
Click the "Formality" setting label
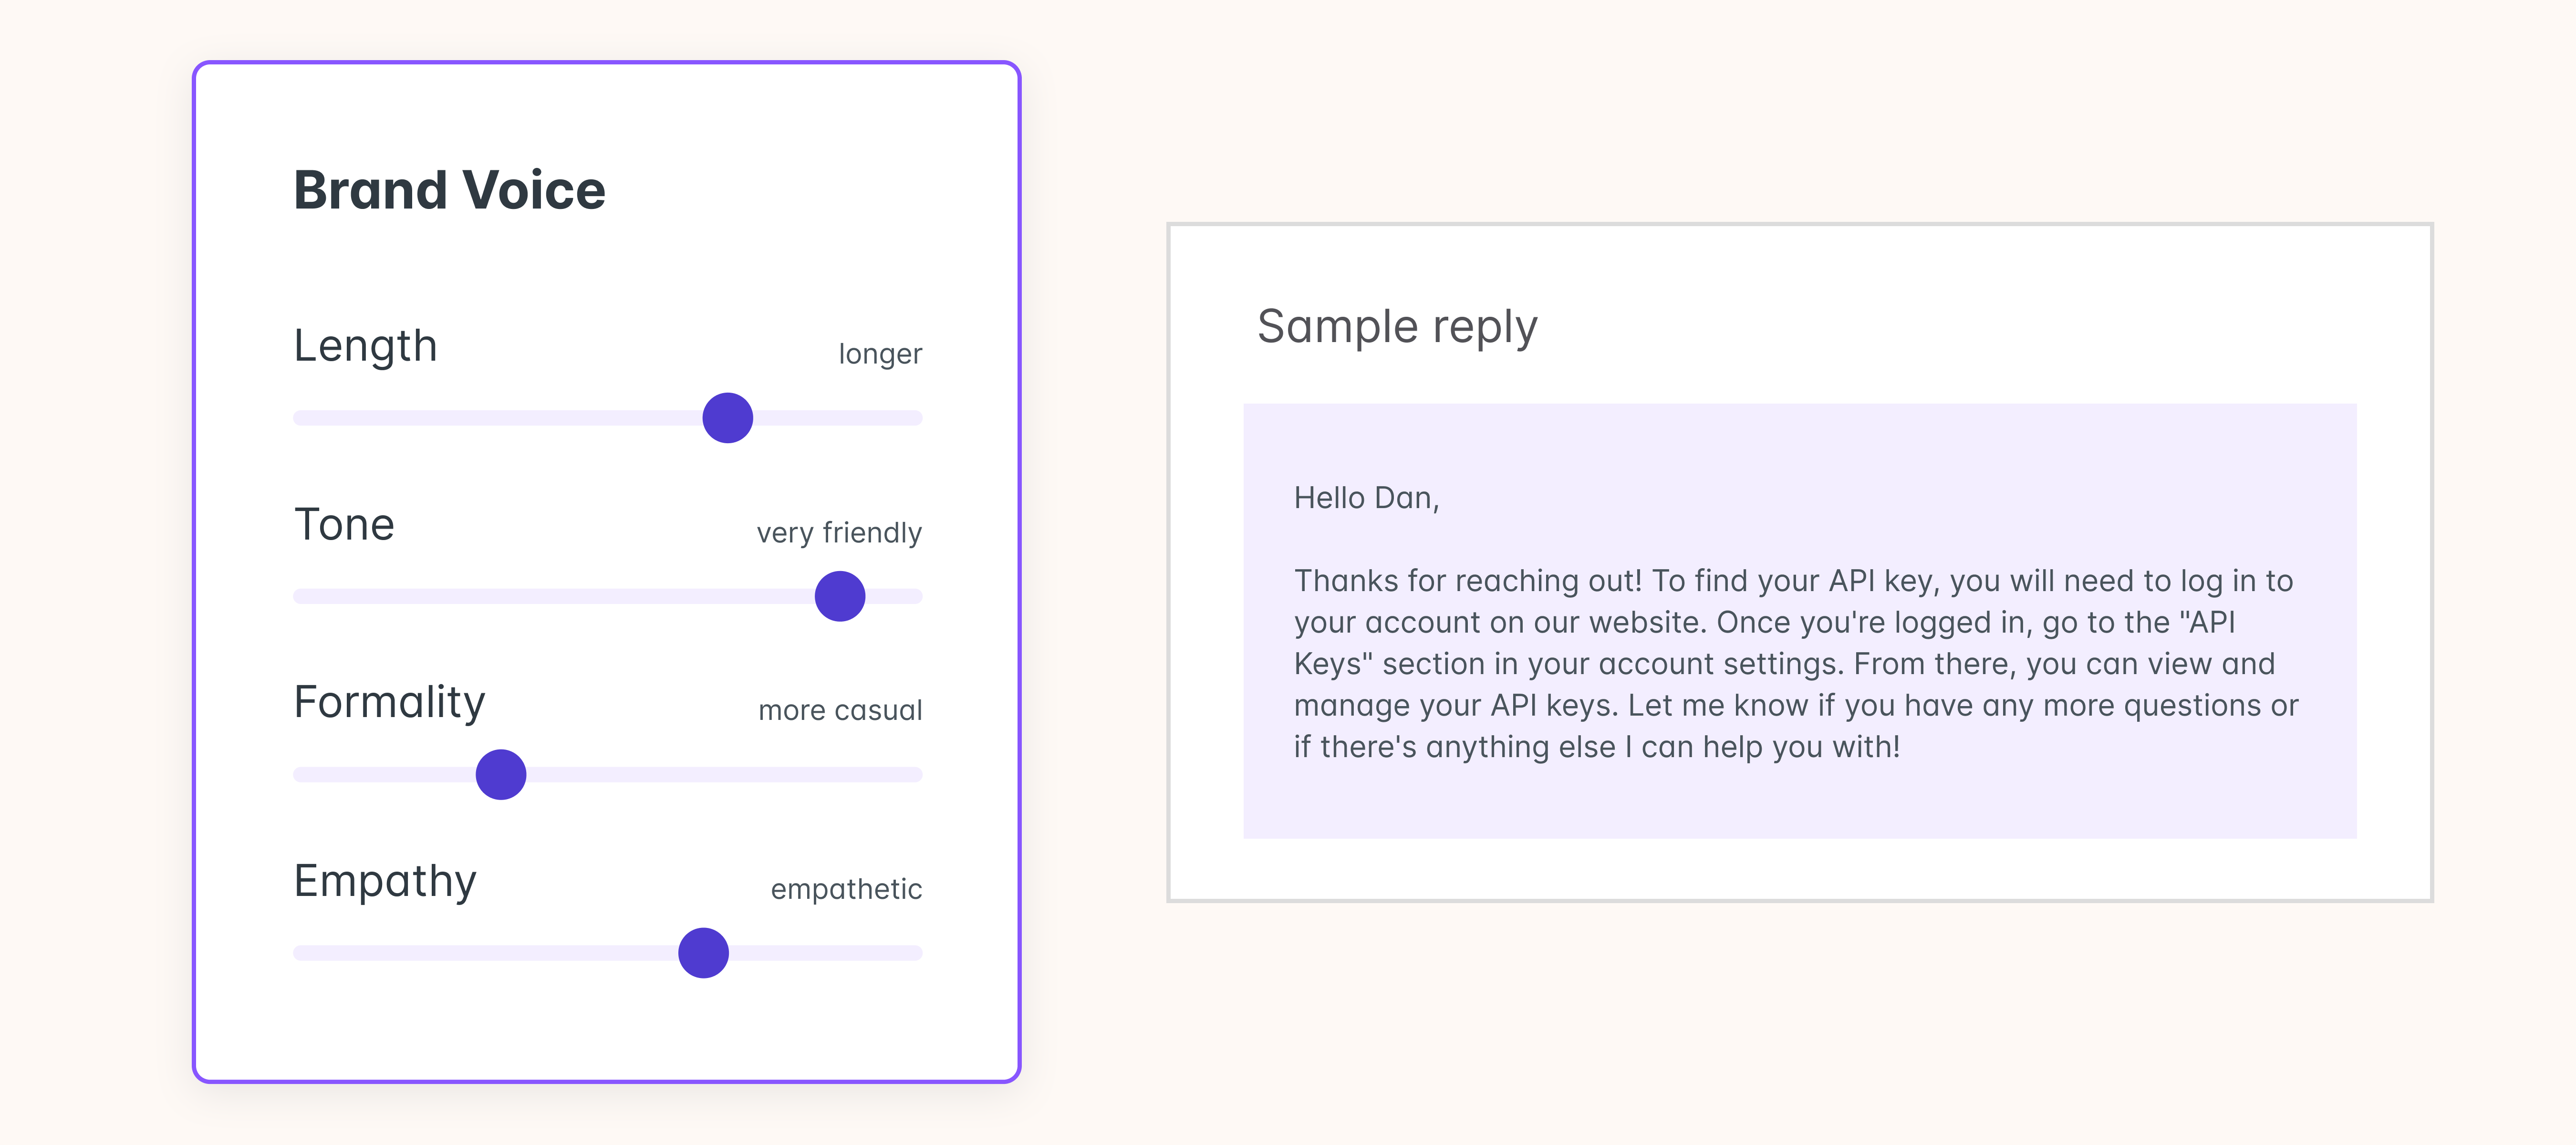click(389, 702)
